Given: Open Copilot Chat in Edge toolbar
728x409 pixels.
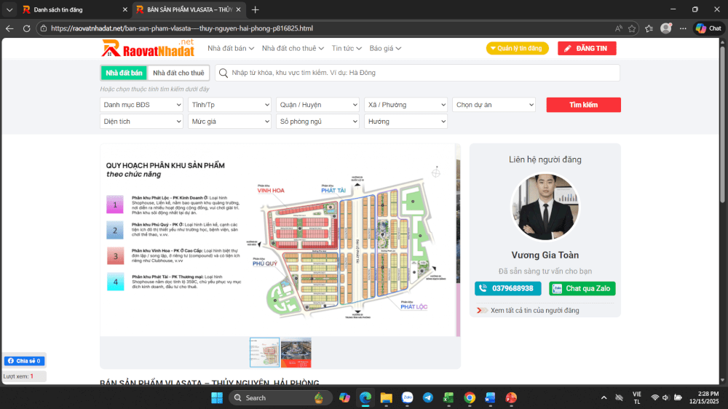Looking at the screenshot, I should (x=708, y=28).
